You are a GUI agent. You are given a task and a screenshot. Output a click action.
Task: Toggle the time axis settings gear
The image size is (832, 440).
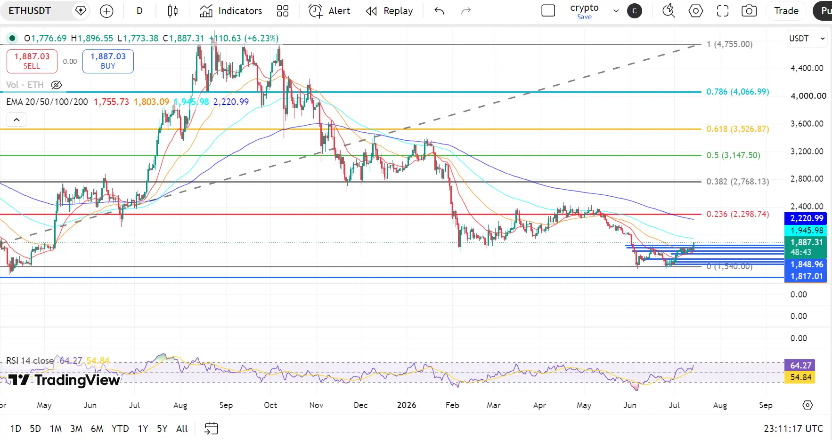[x=808, y=405]
